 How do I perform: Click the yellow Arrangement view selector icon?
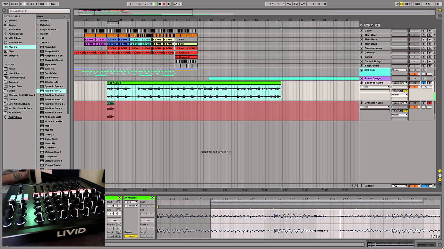(440, 10)
